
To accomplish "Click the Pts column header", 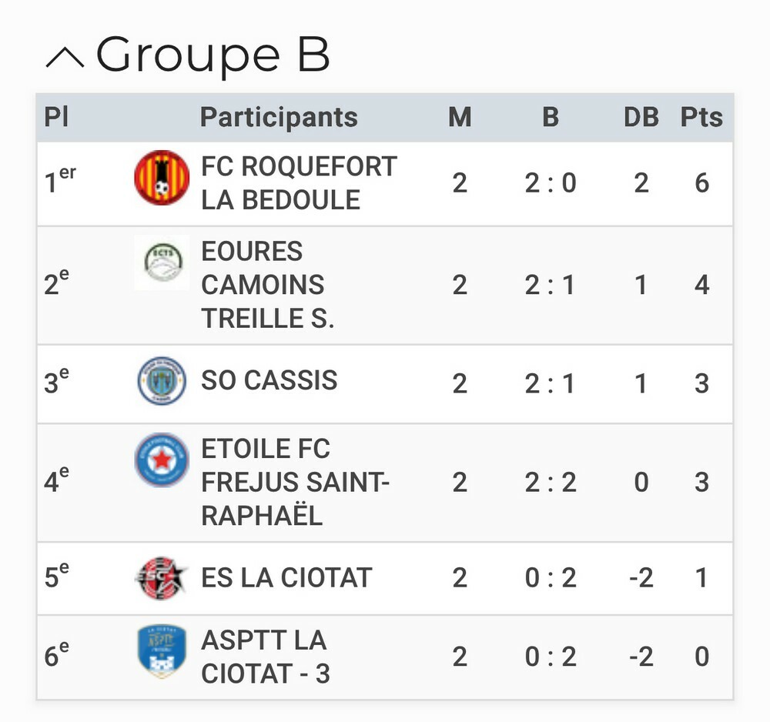I will click(x=701, y=118).
